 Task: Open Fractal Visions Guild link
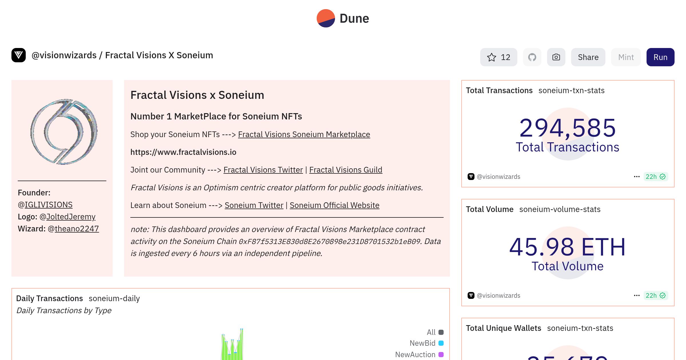346,170
